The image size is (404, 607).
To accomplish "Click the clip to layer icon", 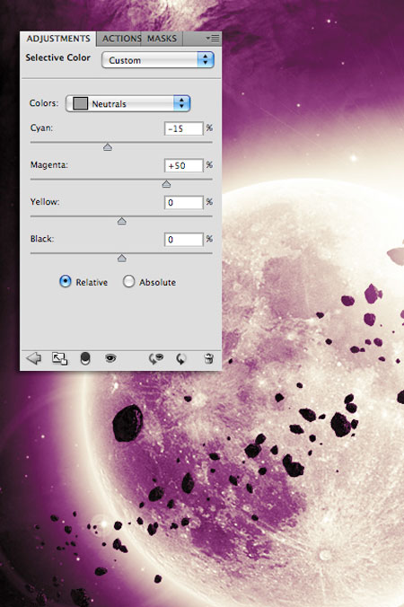I will [x=85, y=358].
